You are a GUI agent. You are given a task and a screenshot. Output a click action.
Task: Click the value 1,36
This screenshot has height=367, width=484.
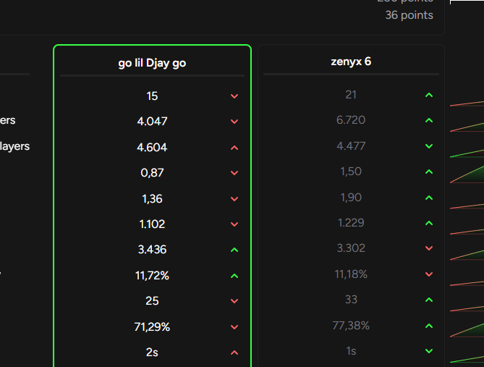click(152, 198)
